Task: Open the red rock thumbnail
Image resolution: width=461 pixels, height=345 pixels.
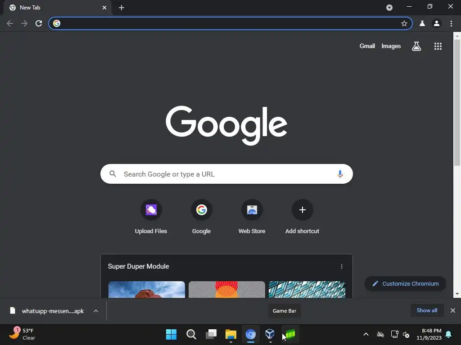Action: [x=147, y=290]
